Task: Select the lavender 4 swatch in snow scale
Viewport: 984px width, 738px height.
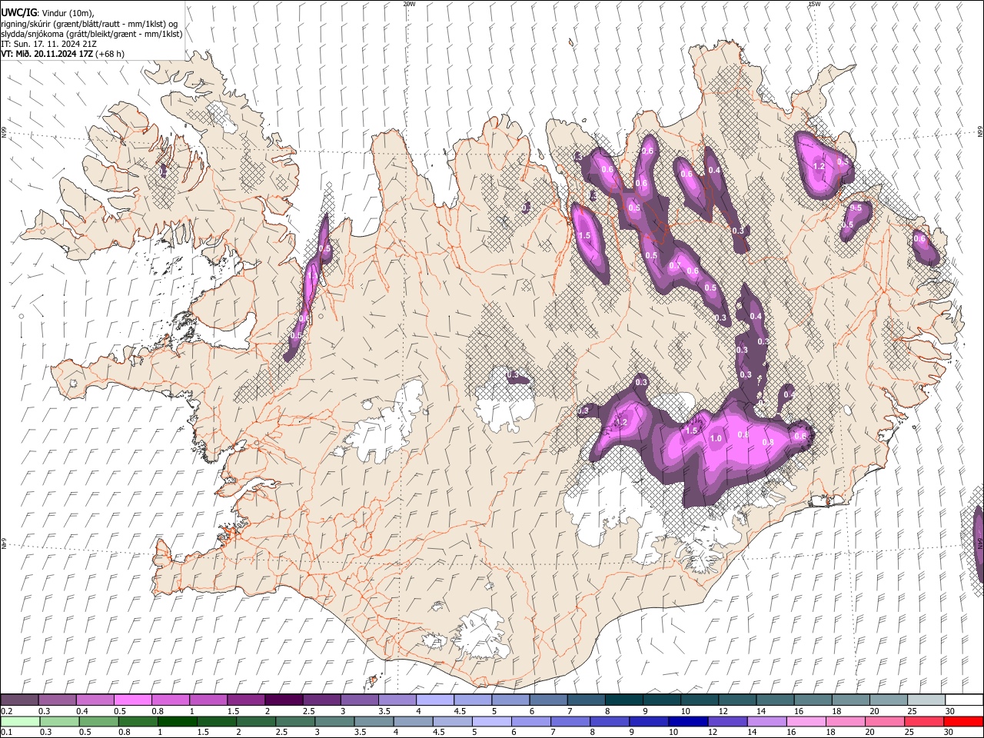Action: 434,700
